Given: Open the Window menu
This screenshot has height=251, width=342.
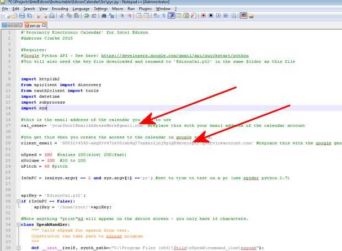Looking at the screenshot, I should tap(163, 9).
